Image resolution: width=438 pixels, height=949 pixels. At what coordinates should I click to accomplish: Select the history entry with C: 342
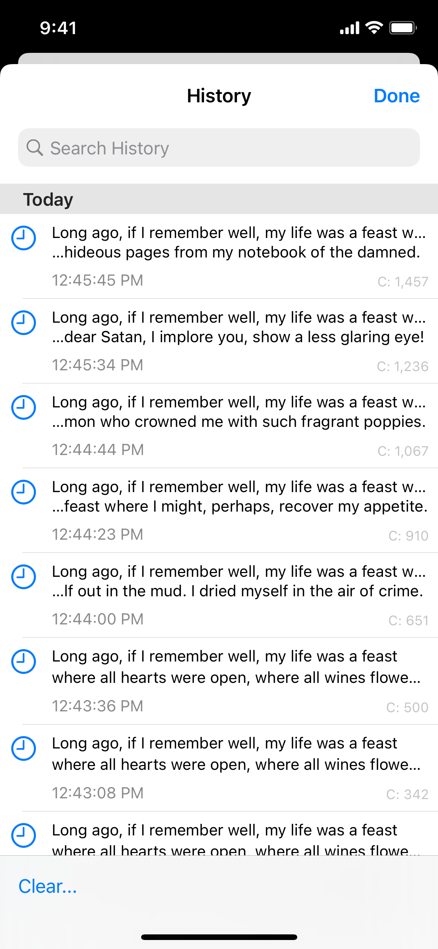pos(219,768)
